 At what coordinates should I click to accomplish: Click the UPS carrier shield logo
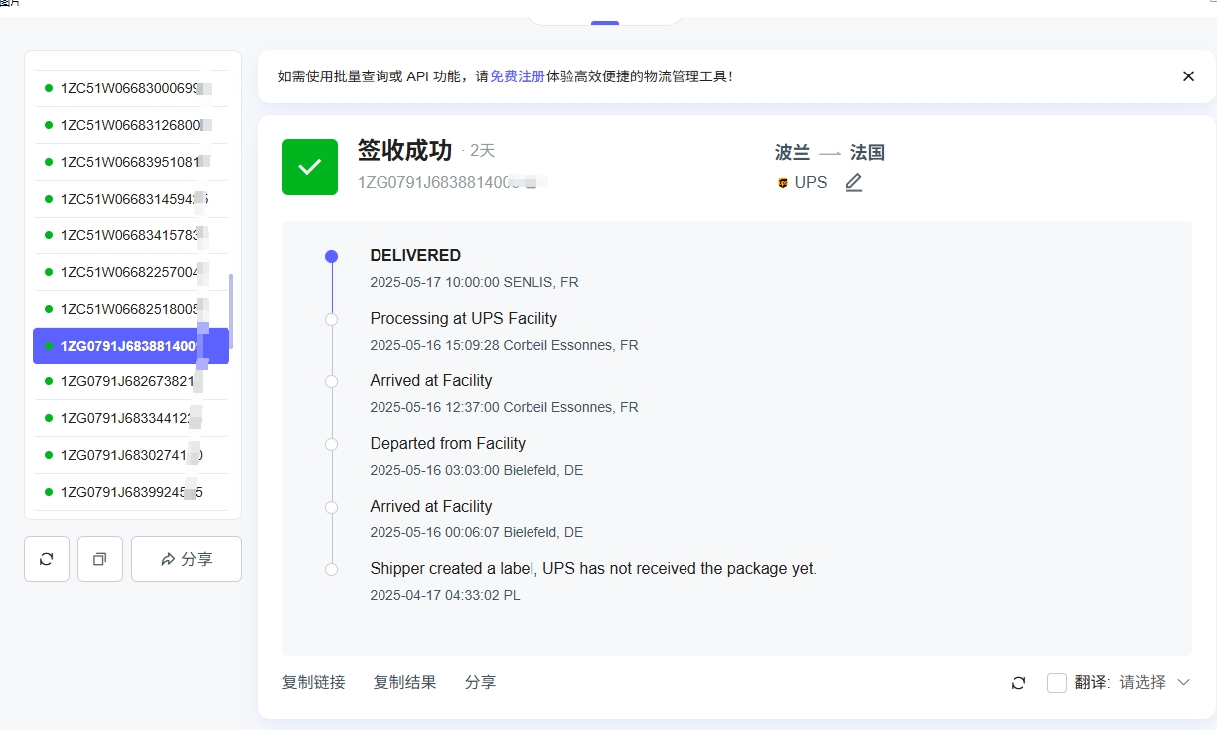(x=784, y=182)
